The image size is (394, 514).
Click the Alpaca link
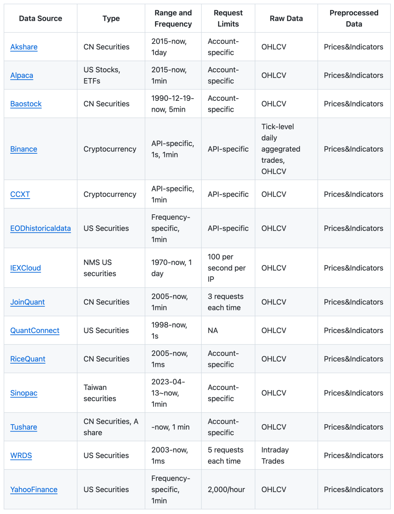point(22,76)
